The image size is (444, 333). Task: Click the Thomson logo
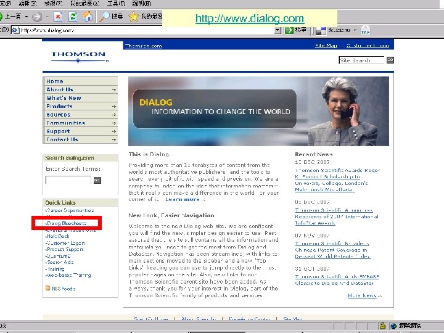pos(79,57)
